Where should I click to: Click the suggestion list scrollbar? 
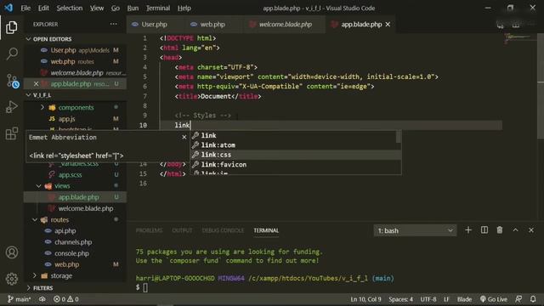point(399,136)
